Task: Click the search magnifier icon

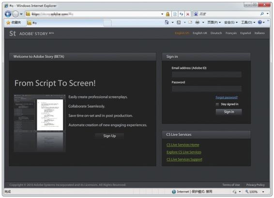Action: (262, 14)
